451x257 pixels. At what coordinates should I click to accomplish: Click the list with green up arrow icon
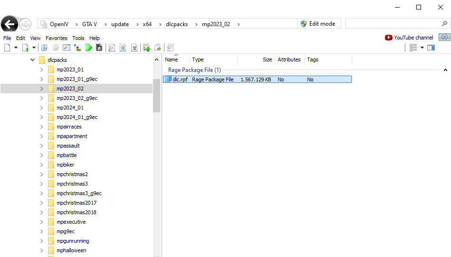[147, 48]
